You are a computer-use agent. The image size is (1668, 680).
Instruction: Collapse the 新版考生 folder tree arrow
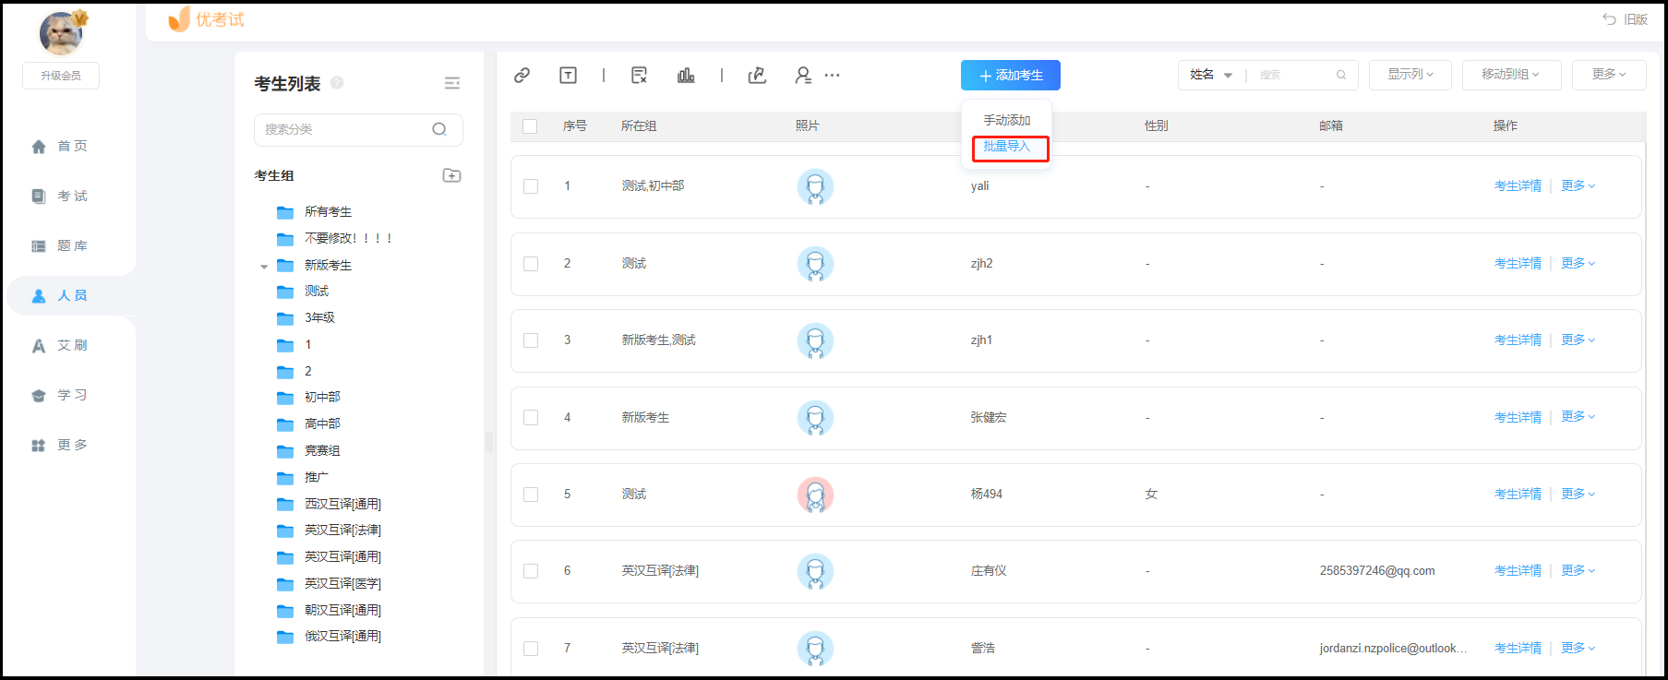coord(264,267)
